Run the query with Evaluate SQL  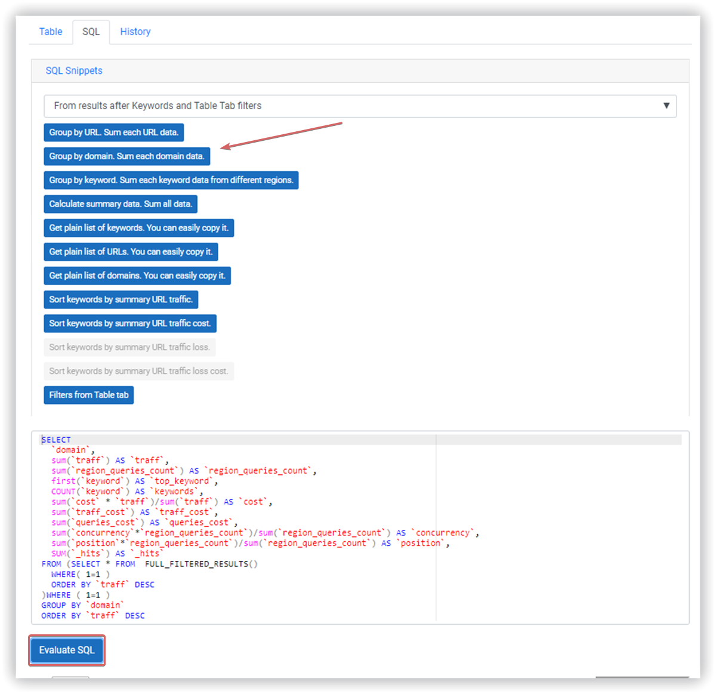click(67, 650)
